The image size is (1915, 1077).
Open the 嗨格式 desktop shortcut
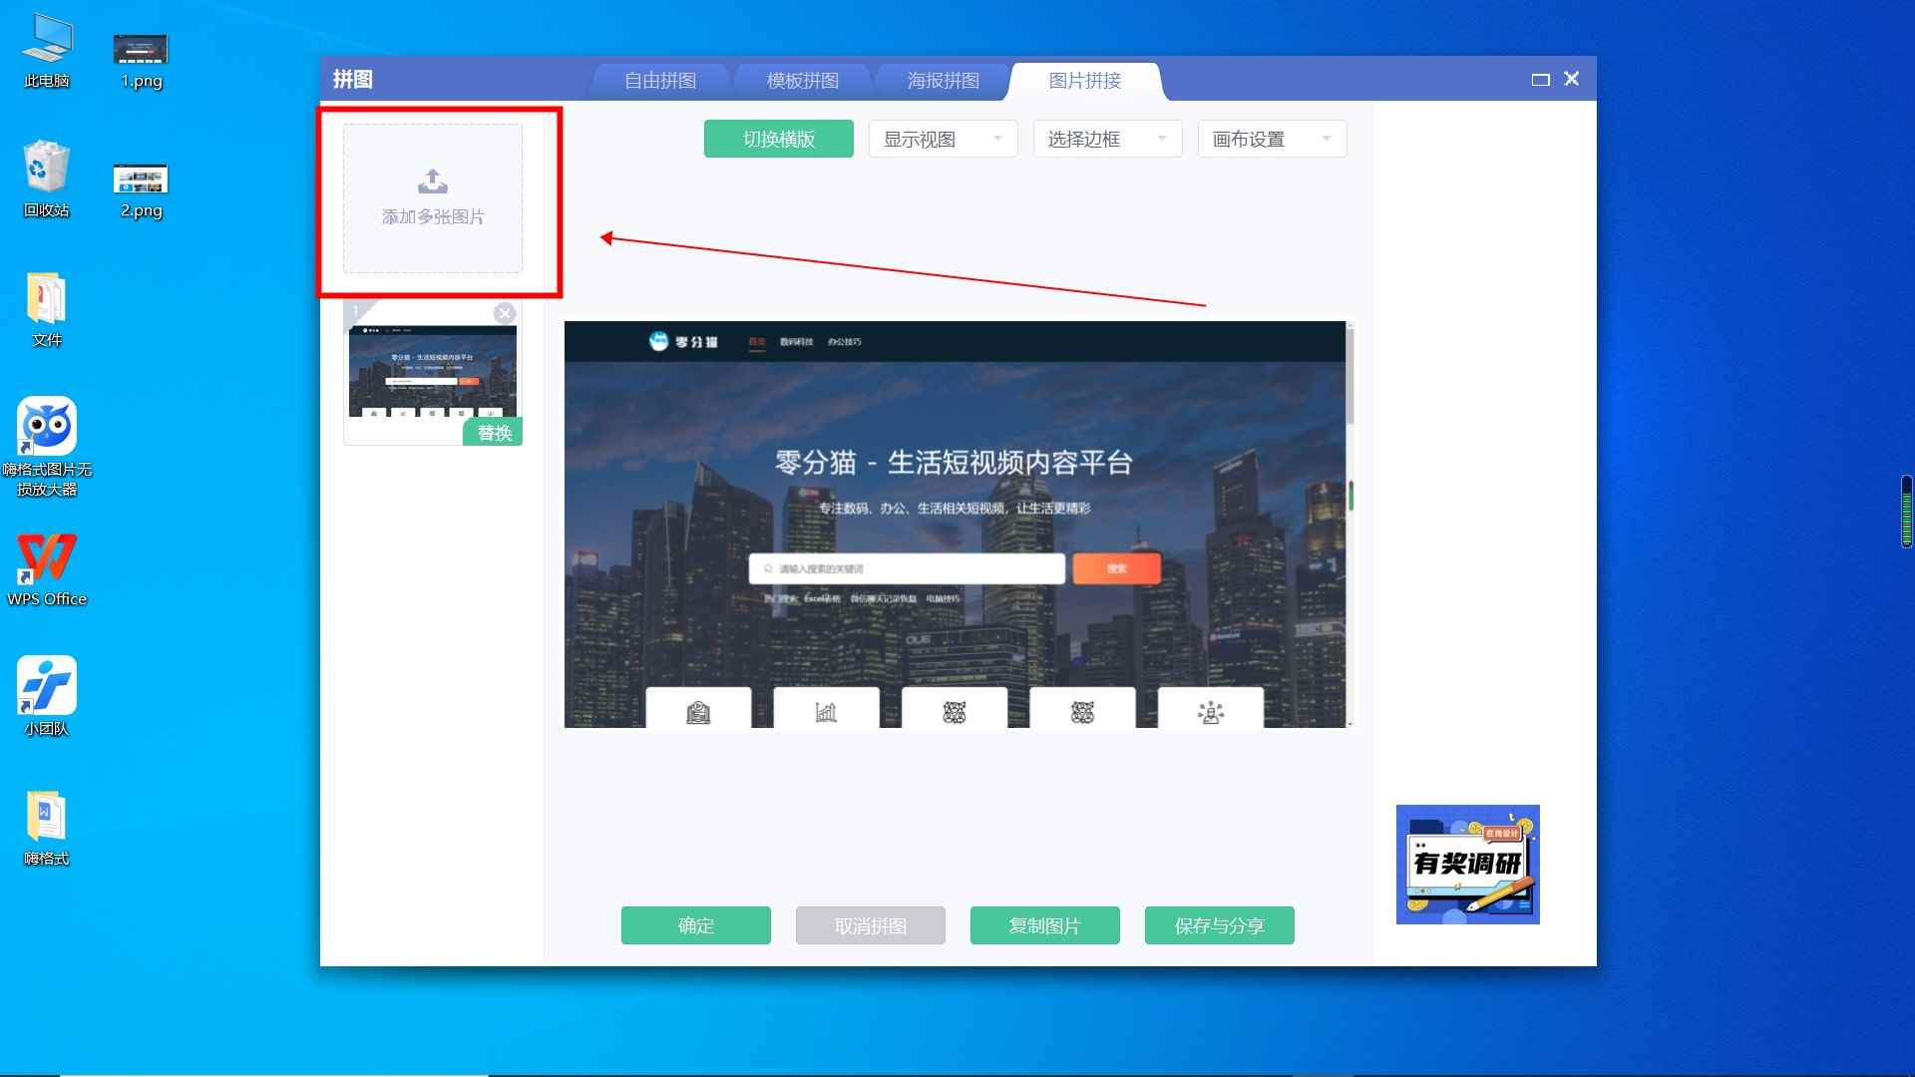[46, 818]
